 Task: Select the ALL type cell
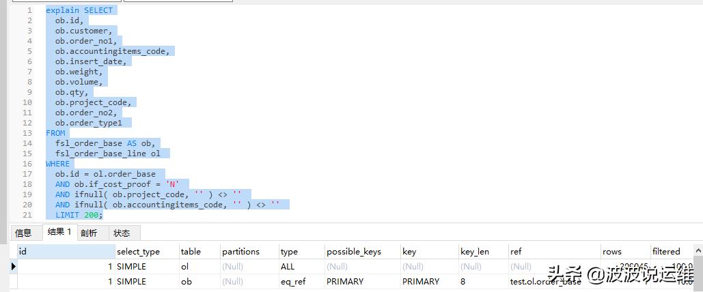click(x=302, y=267)
